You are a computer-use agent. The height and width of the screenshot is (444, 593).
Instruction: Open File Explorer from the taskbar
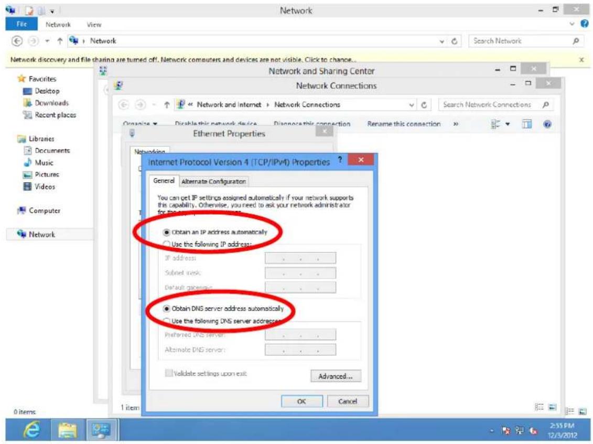tap(68, 430)
